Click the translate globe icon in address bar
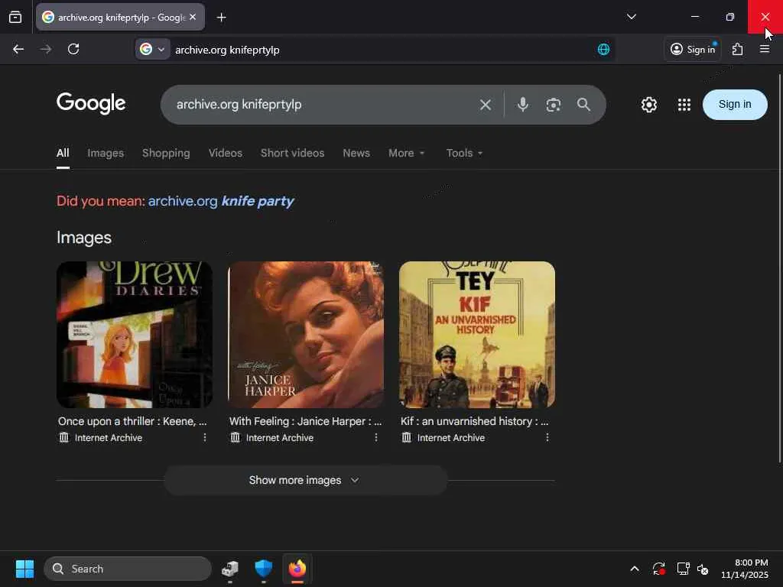The image size is (783, 587). pos(603,49)
